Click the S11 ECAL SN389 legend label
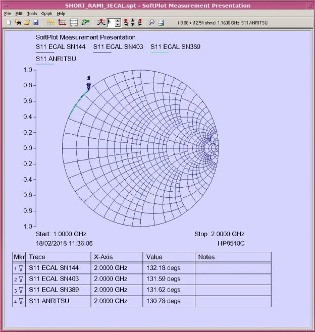Screen dimensions: 315x332 (x=175, y=46)
